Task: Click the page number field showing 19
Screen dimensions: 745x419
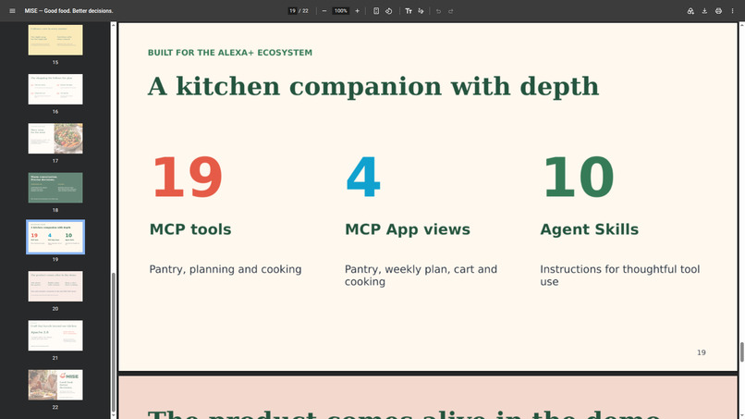Action: point(292,11)
